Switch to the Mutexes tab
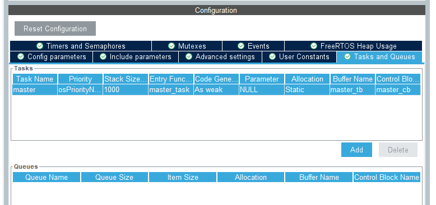Screen dimensions: 436x205 (x=187, y=46)
